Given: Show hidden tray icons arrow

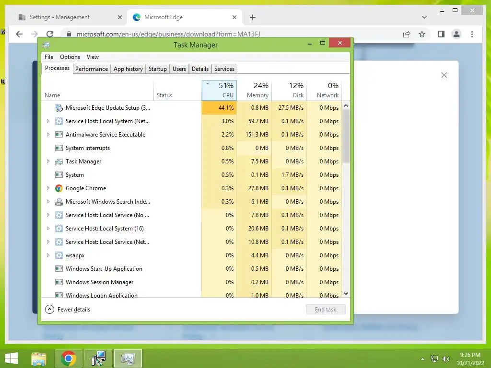Looking at the screenshot, I should pos(423,359).
